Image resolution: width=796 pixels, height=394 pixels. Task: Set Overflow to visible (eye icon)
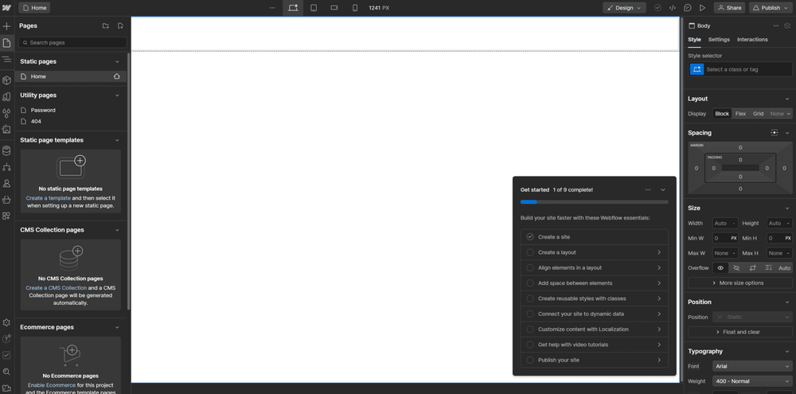721,268
